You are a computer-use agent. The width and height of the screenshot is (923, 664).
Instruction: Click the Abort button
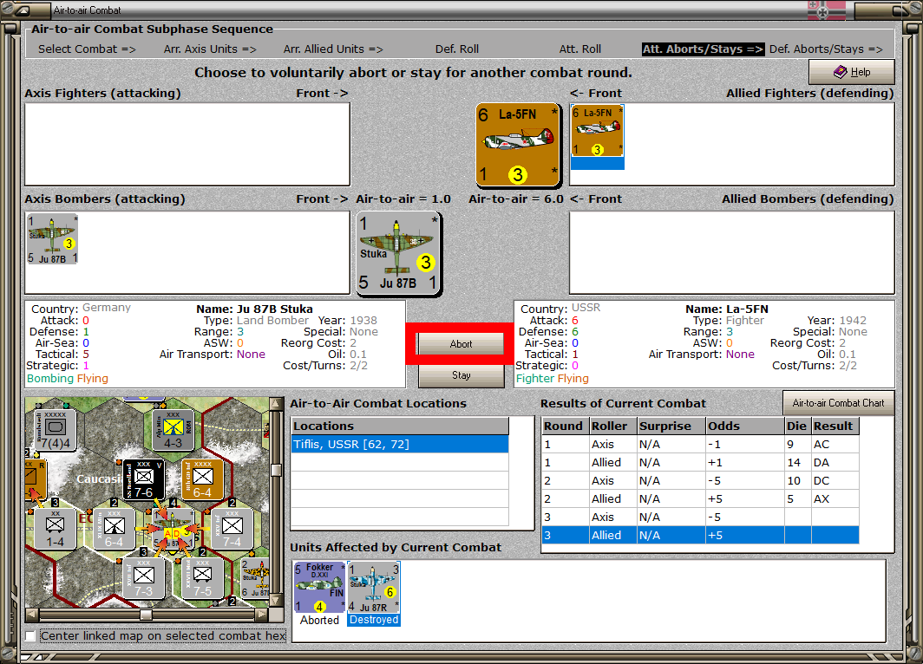[461, 344]
